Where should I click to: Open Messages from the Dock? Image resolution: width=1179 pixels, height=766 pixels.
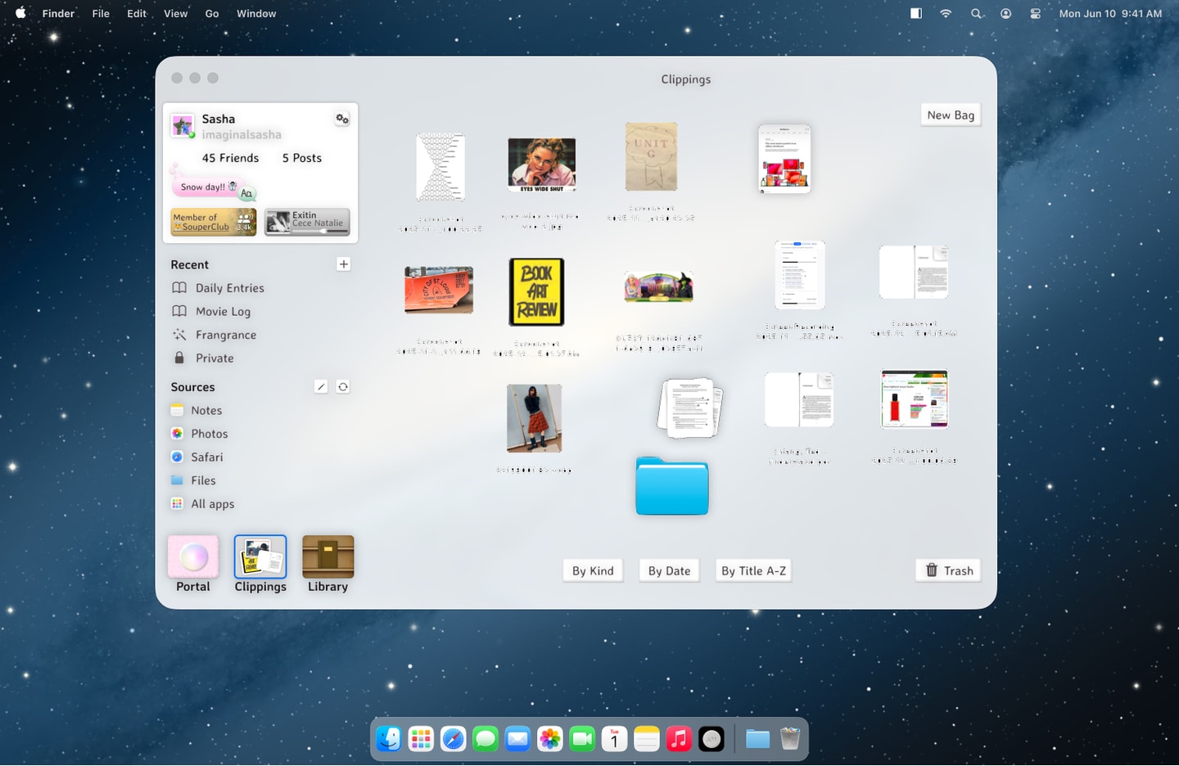coord(486,739)
